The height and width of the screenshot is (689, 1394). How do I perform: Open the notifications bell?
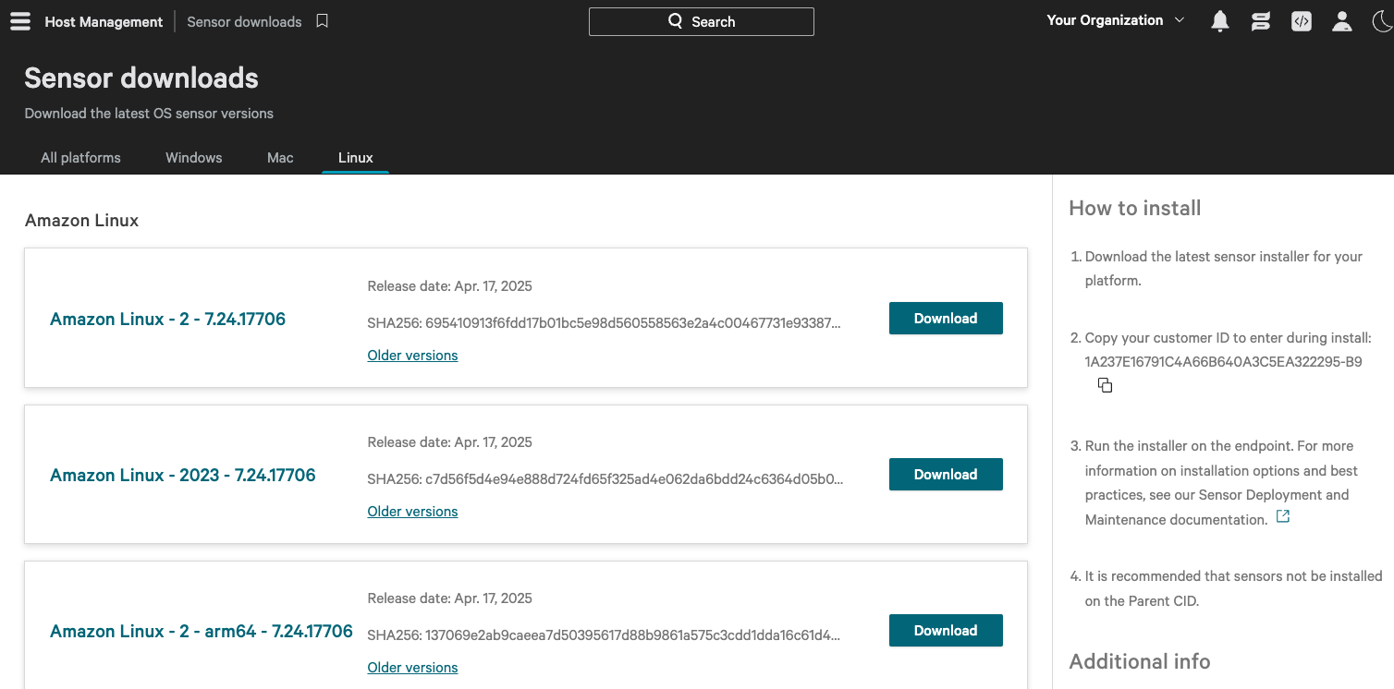click(x=1220, y=21)
